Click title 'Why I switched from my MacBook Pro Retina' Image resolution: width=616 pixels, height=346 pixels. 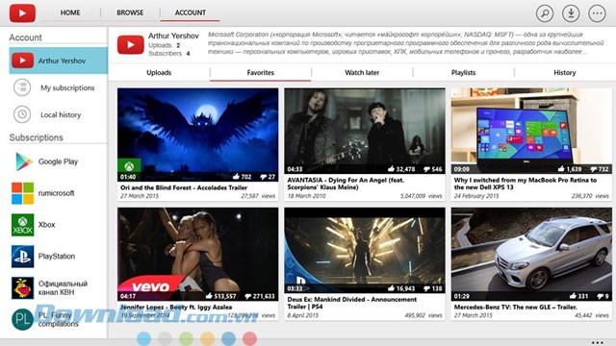click(x=526, y=184)
